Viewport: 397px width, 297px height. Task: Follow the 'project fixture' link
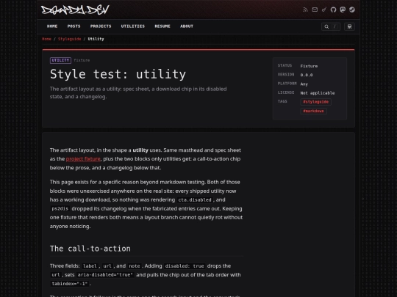coord(83,159)
